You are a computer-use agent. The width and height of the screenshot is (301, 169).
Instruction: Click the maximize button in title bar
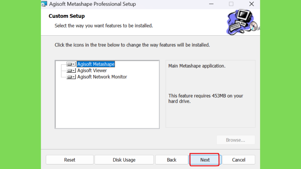[x=231, y=4]
